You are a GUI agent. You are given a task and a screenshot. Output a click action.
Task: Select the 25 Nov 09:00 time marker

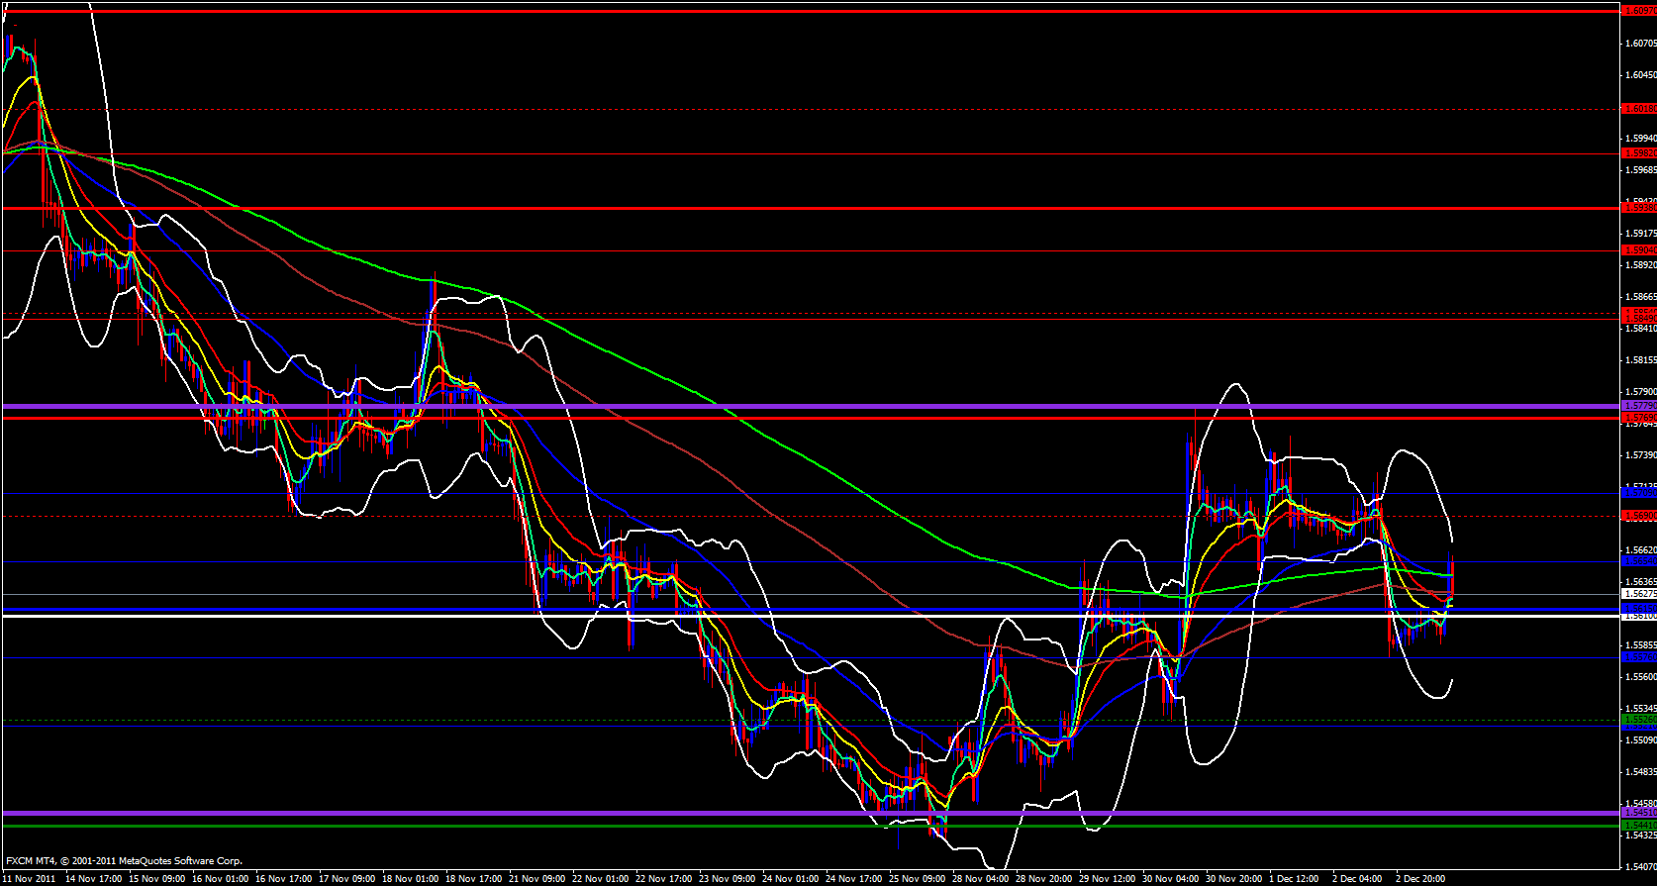(x=917, y=878)
